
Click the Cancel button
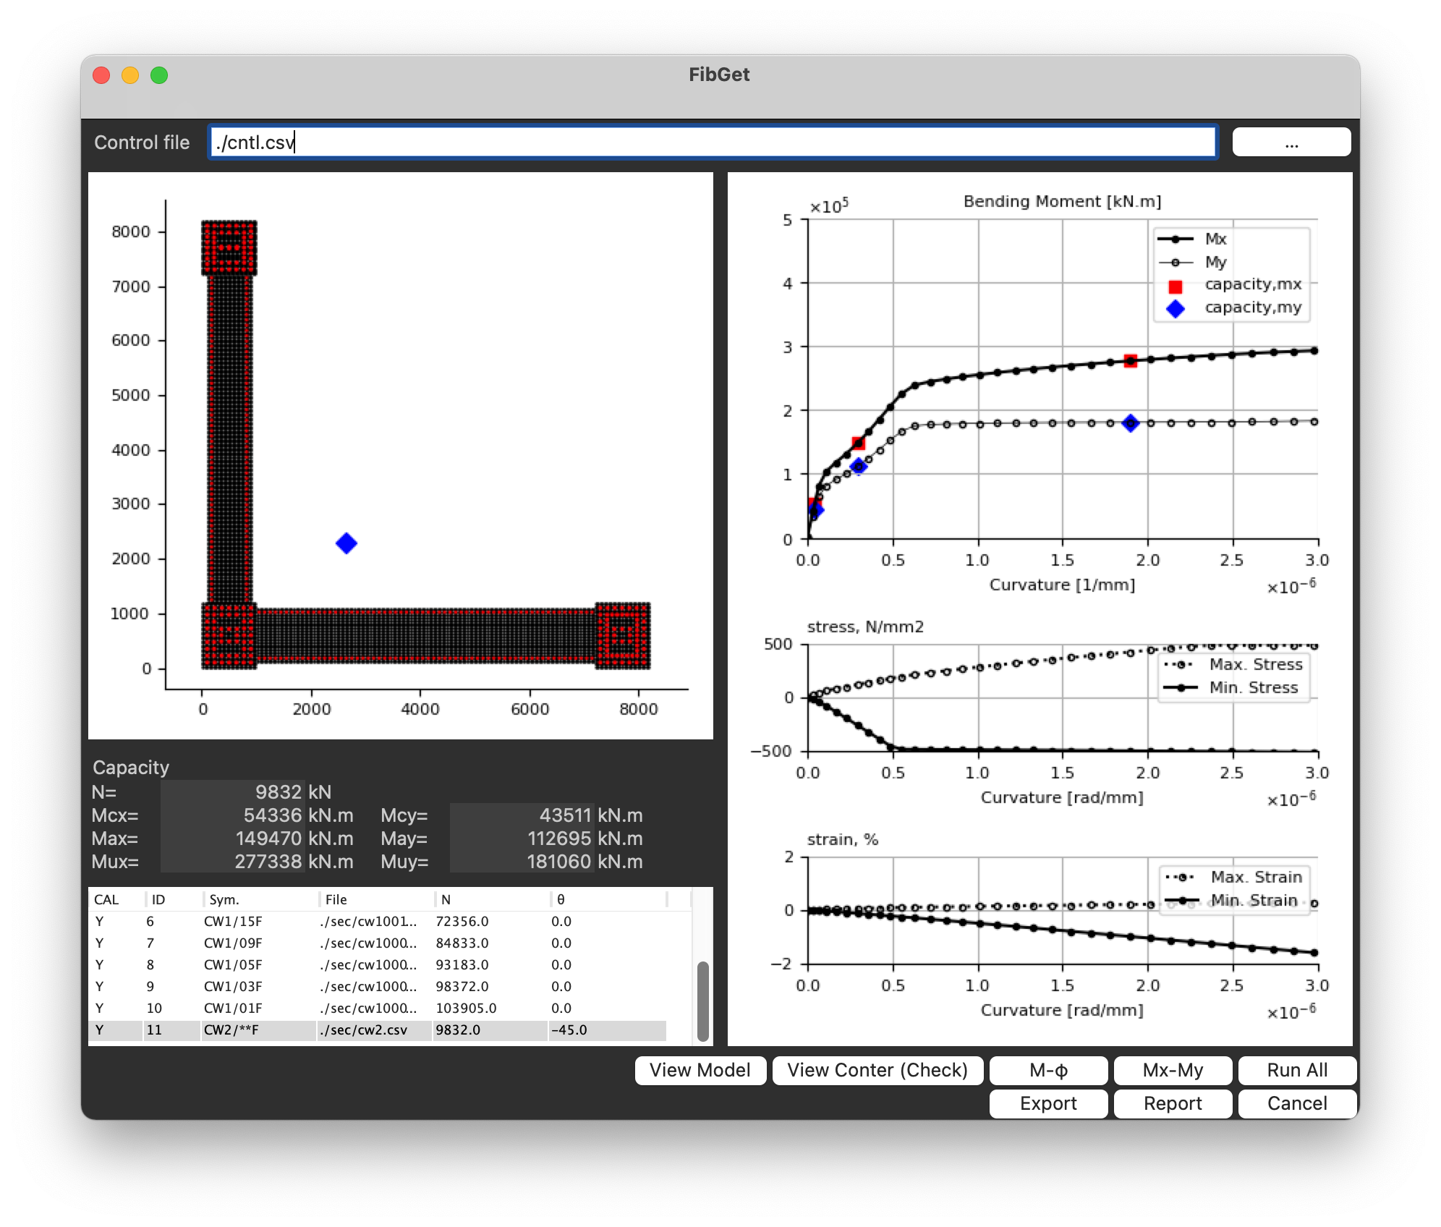coord(1297,1103)
